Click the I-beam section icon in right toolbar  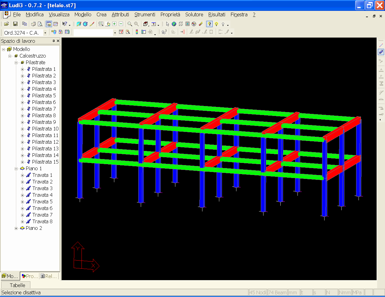coord(381,83)
